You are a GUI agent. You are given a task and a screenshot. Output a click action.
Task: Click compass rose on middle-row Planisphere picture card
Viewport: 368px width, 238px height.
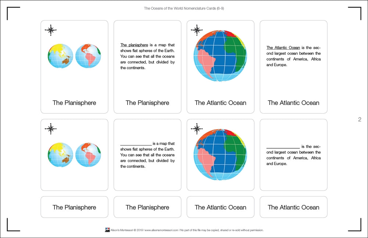pyautogui.click(x=51, y=129)
